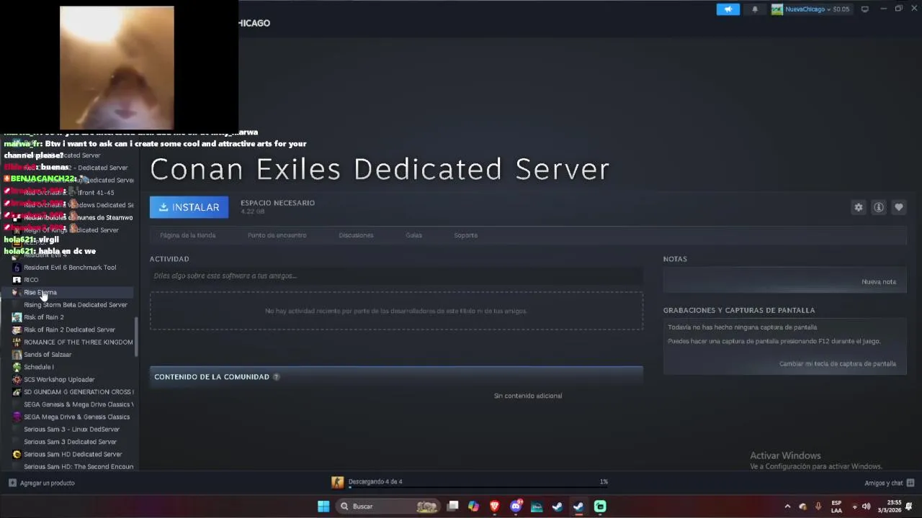This screenshot has height=518, width=922.
Task: Click the Nueva nota button
Action: click(x=879, y=282)
